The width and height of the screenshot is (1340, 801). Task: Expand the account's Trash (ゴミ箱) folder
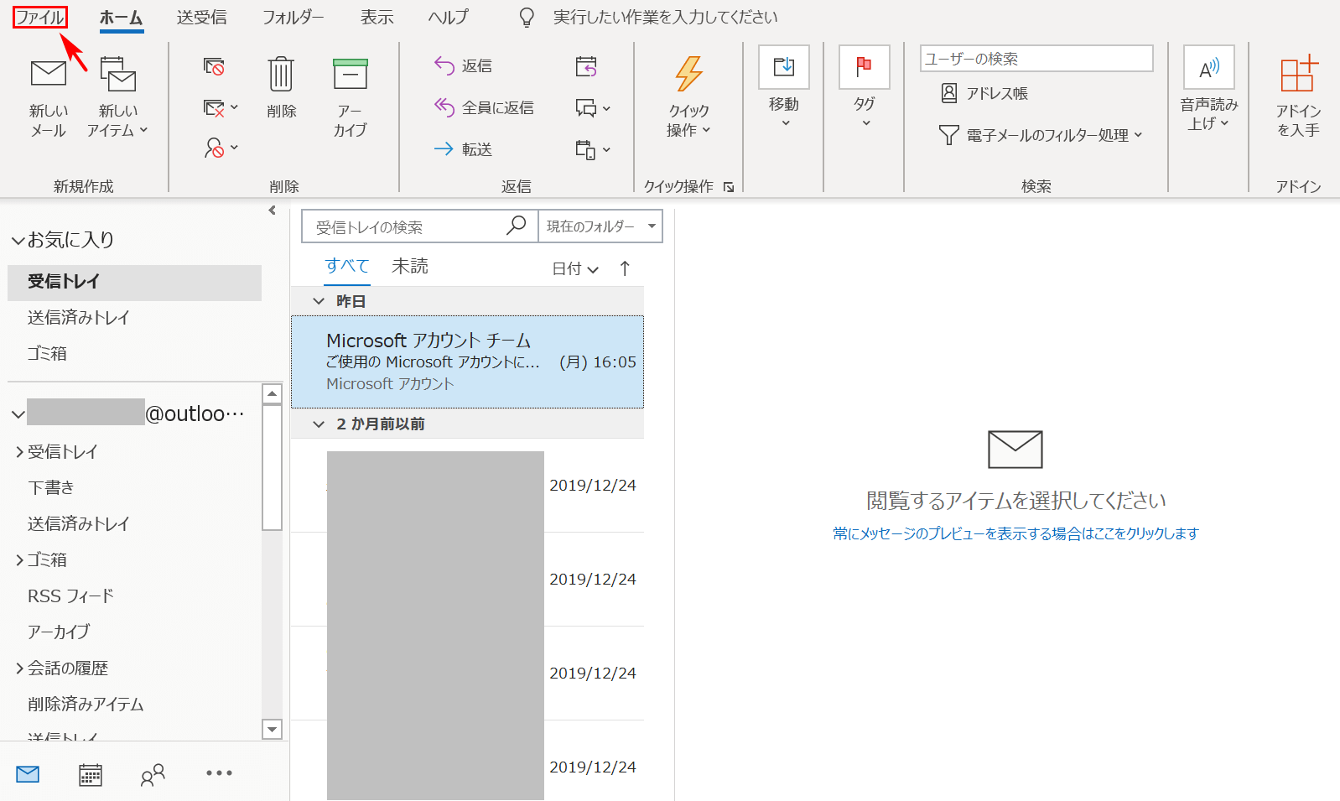pyautogui.click(x=19, y=560)
